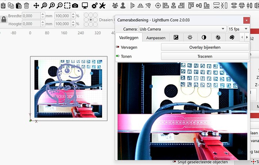Open the 15 fps frame rate dropdown

[238, 29]
